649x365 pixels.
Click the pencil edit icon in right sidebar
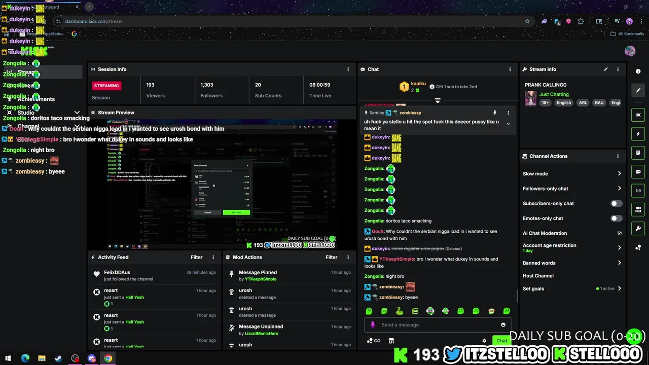tap(638, 90)
